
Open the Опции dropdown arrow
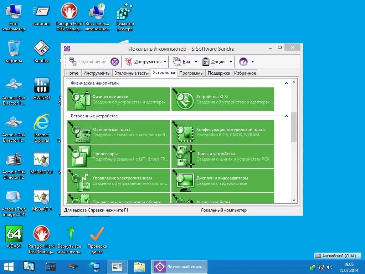[x=231, y=62]
